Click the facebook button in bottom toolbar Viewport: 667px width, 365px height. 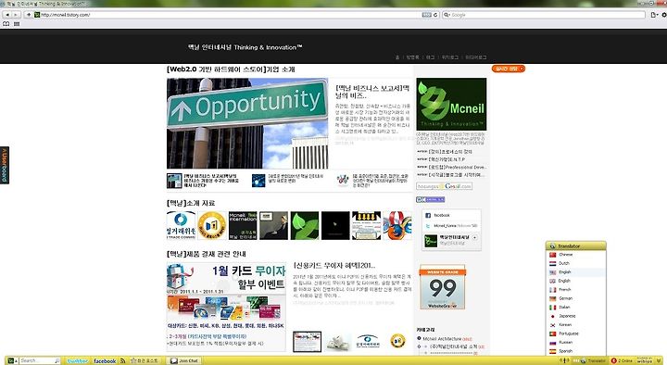pyautogui.click(x=105, y=360)
